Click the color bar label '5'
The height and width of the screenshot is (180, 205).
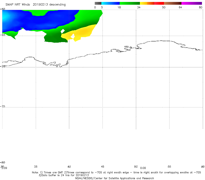coord(102,7)
